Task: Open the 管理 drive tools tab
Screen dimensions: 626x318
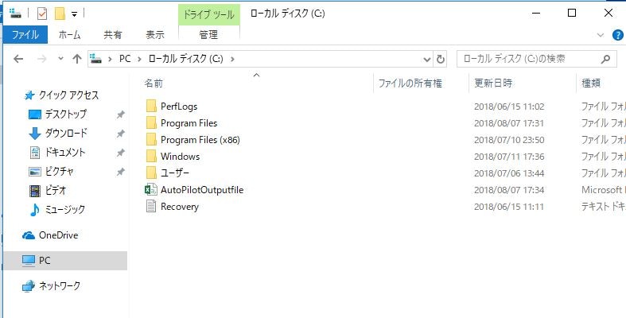Action: (208, 35)
